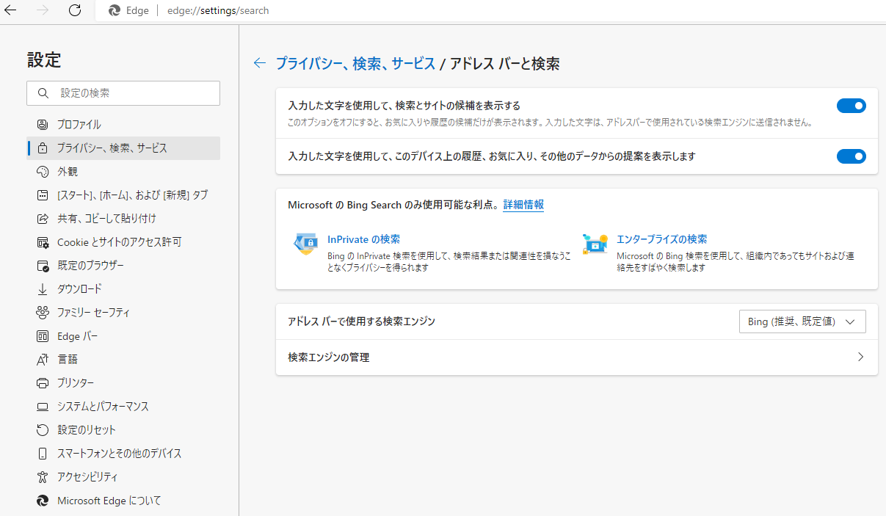Open 検索エンジンの管理 row

coord(577,357)
